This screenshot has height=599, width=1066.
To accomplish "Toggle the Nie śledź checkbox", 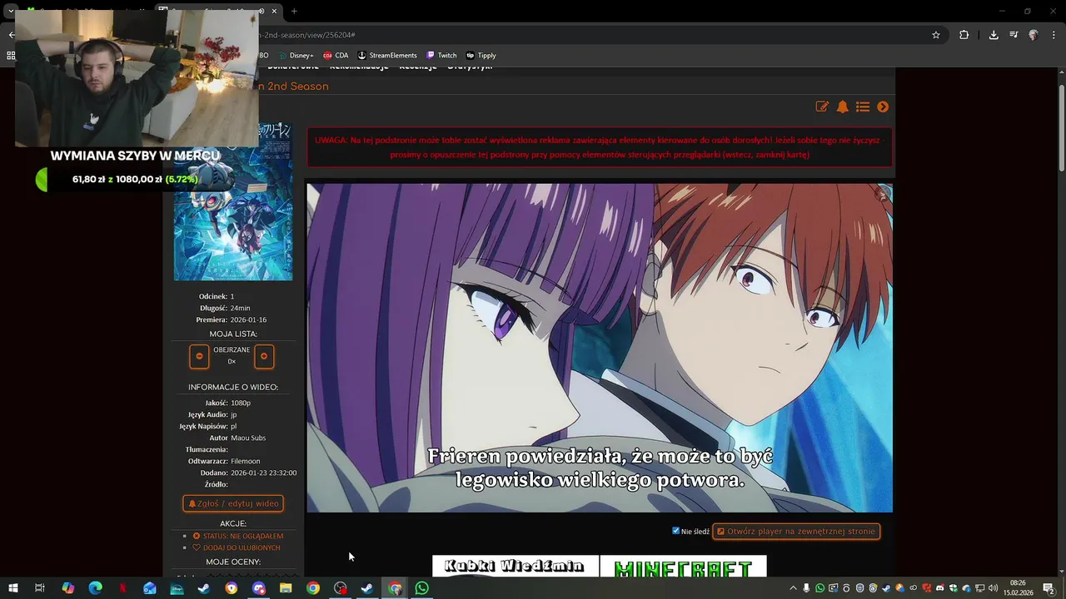I will pos(676,531).
